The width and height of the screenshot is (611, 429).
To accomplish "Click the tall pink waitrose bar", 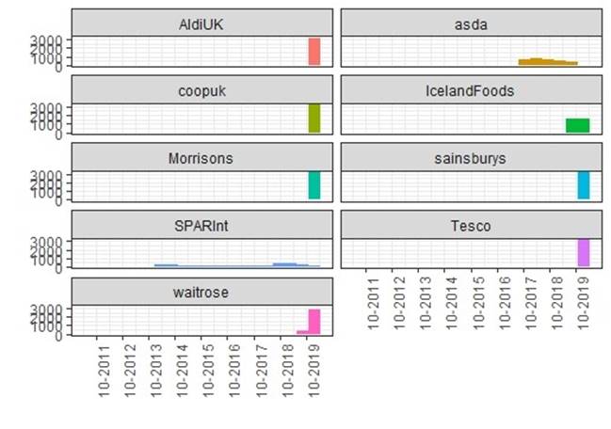I will click(314, 321).
